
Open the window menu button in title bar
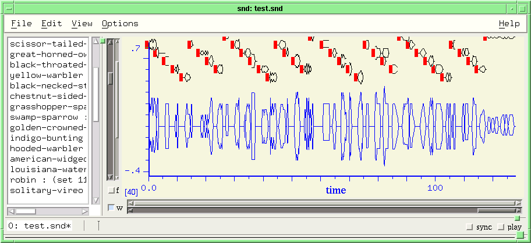pyautogui.click(x=9, y=9)
